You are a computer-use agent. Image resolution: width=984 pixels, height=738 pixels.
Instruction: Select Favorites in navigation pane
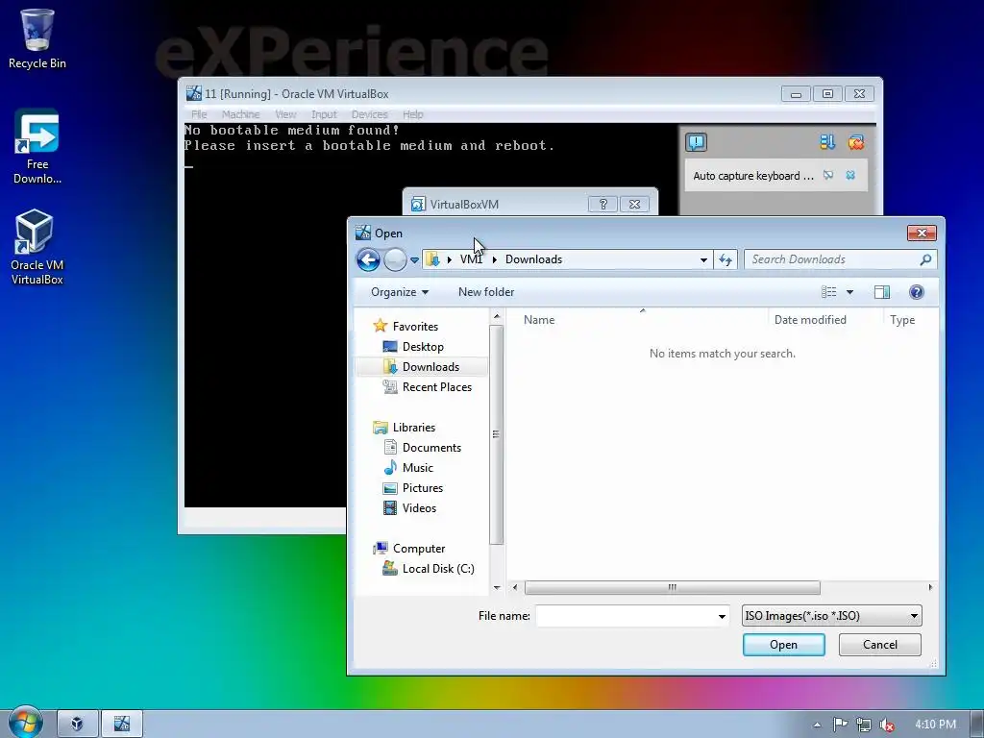point(415,327)
